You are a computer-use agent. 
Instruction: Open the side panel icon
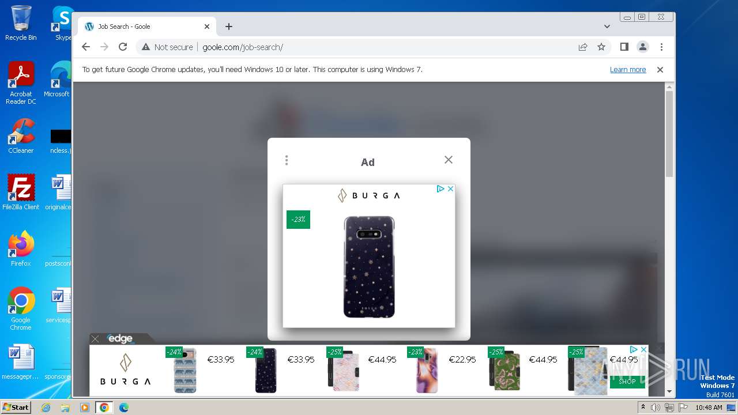pyautogui.click(x=624, y=47)
